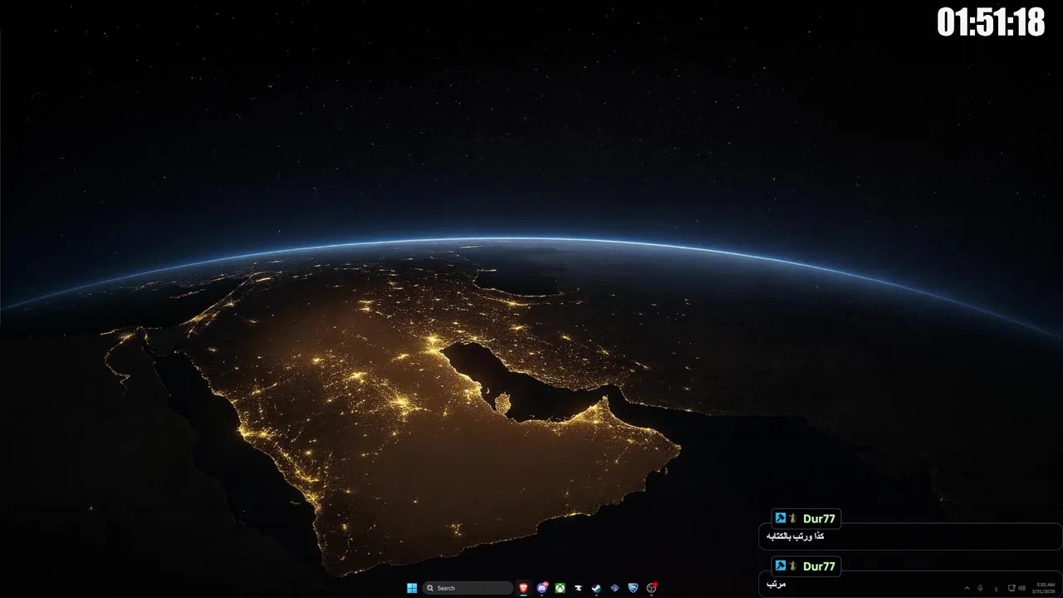Image resolution: width=1063 pixels, height=598 pixels.
Task: Open Discord from the taskbar
Action: [541, 587]
